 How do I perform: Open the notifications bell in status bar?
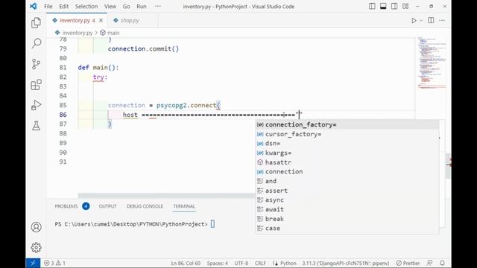click(442, 263)
